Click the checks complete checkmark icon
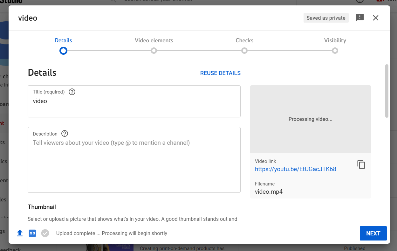Viewport: 397px width, 251px height. click(45, 233)
